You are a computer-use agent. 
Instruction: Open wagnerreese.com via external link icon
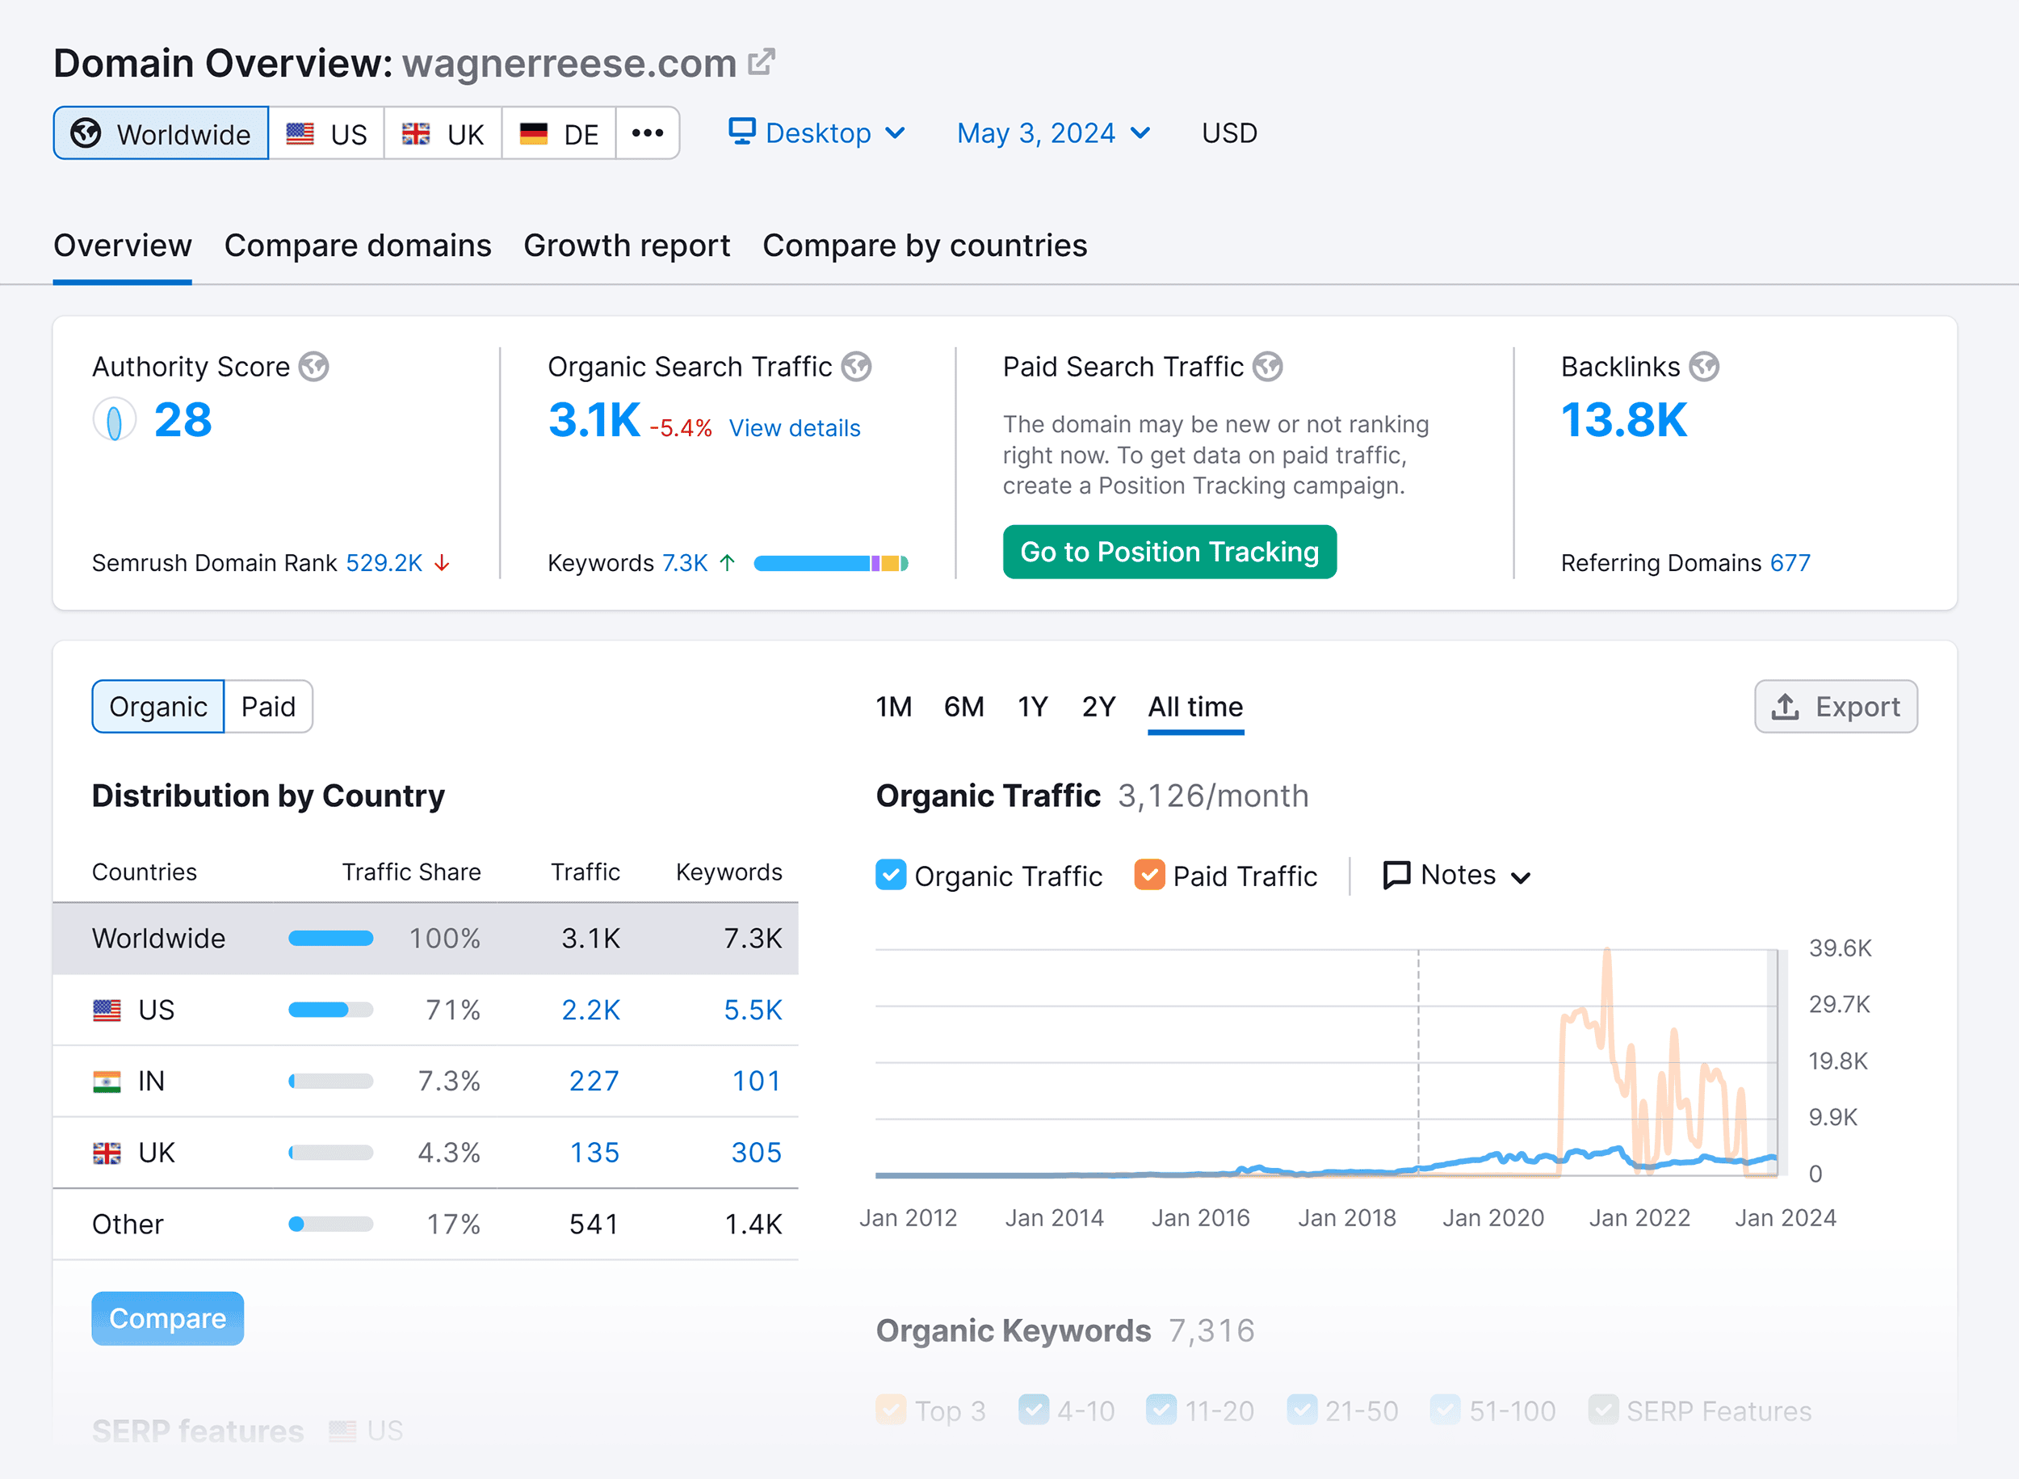pos(762,61)
